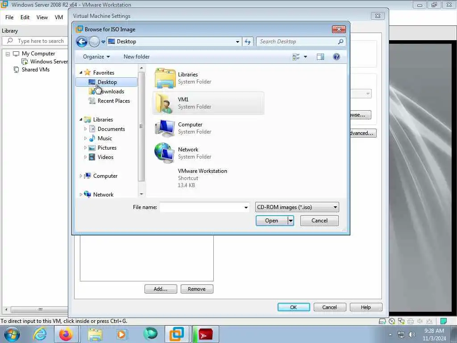Viewport: 457px width, 343px height.
Task: Click the Forward arrow in Browse dialog
Action: (94, 42)
